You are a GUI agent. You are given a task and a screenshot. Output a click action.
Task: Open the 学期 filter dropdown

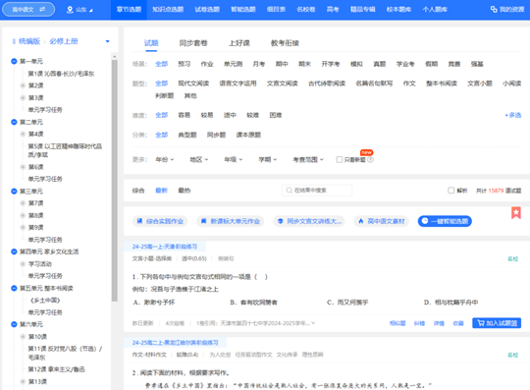268,160
